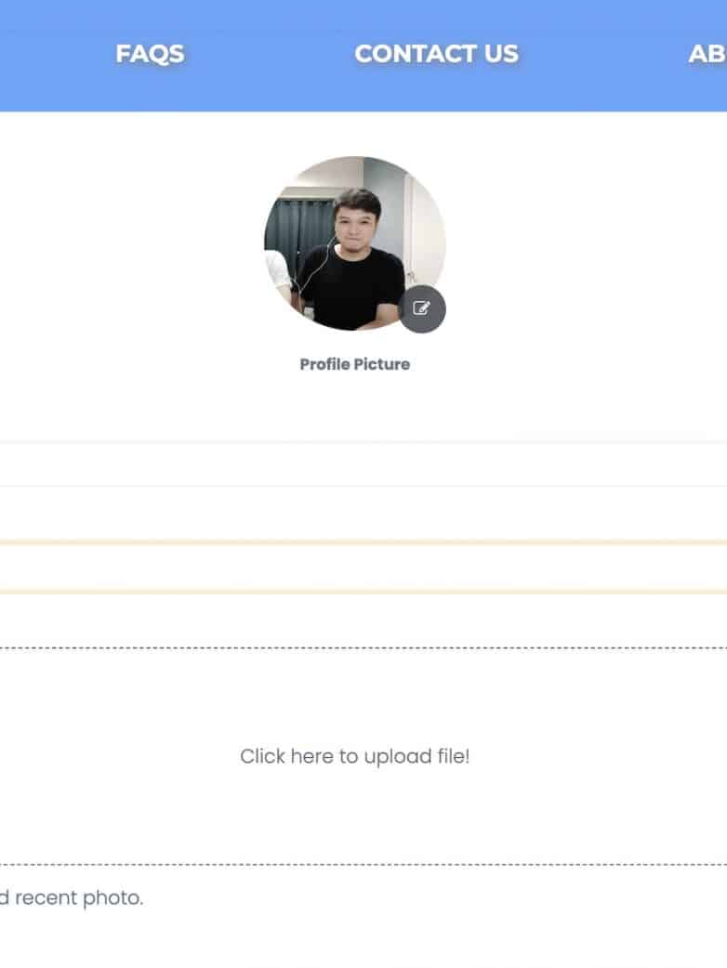Click the white row above the orange-bordered field
727x968 pixels.
click(363, 513)
